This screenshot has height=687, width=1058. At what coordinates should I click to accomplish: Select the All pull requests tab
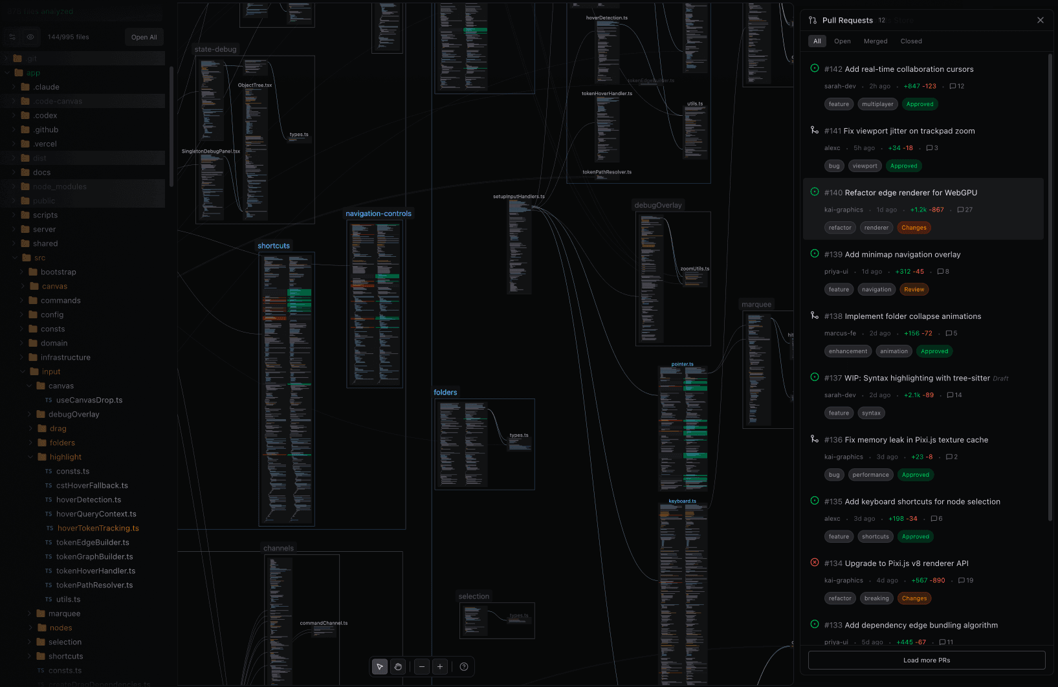tap(817, 41)
